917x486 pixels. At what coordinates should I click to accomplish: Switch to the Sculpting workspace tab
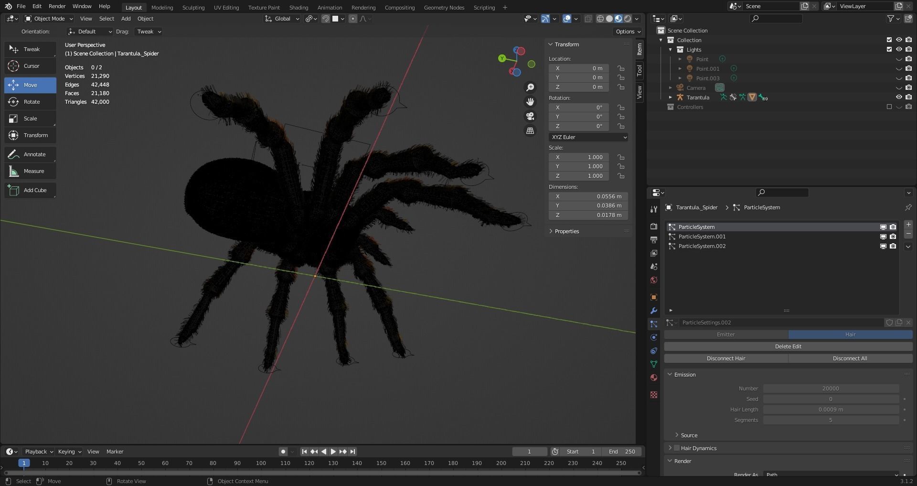[x=193, y=7]
